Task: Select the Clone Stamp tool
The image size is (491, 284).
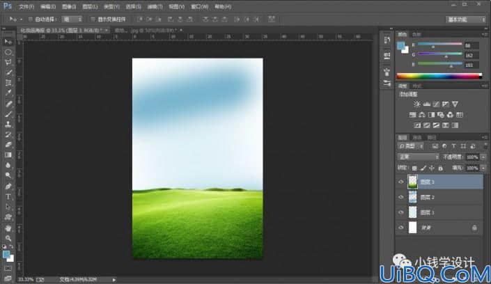Action: click(x=8, y=125)
